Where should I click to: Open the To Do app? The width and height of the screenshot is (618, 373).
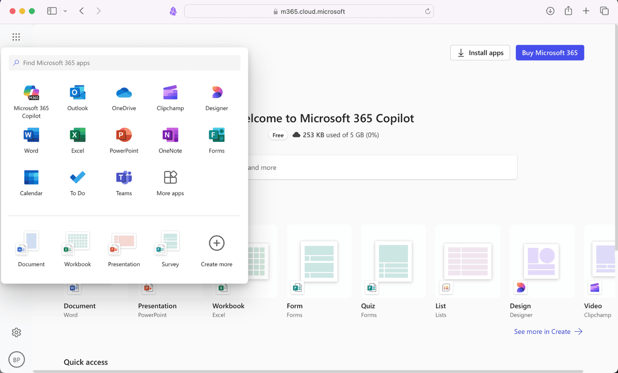tap(78, 183)
